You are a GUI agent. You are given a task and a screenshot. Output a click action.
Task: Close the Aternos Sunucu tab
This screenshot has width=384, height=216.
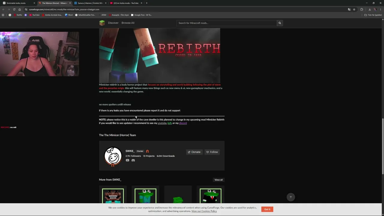tap(106, 3)
